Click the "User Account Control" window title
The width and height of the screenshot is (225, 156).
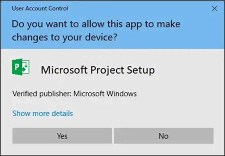tap(40, 8)
